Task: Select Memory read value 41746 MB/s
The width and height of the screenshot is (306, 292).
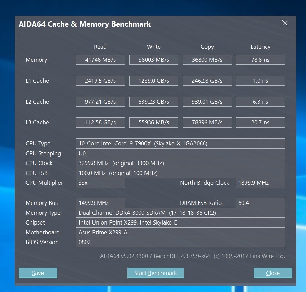Action: 100,60
